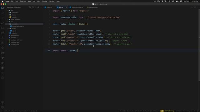Expand the routes folder under dist
200x112 pixels.
pos(24,15)
